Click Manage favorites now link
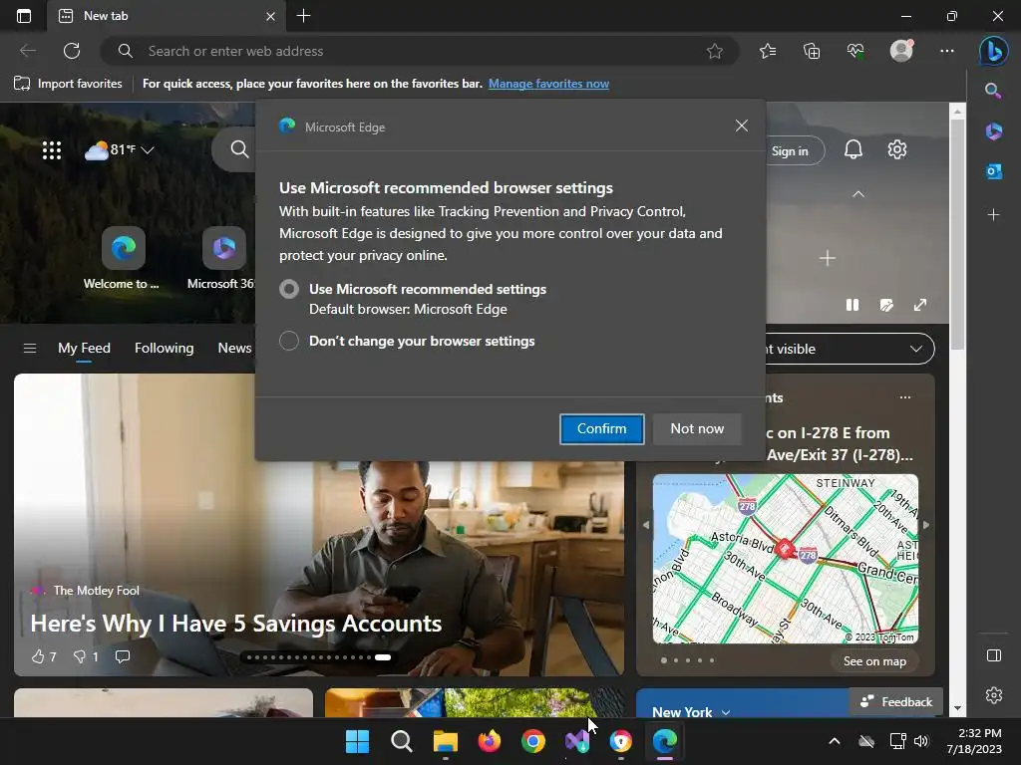This screenshot has width=1021, height=765. tap(549, 84)
